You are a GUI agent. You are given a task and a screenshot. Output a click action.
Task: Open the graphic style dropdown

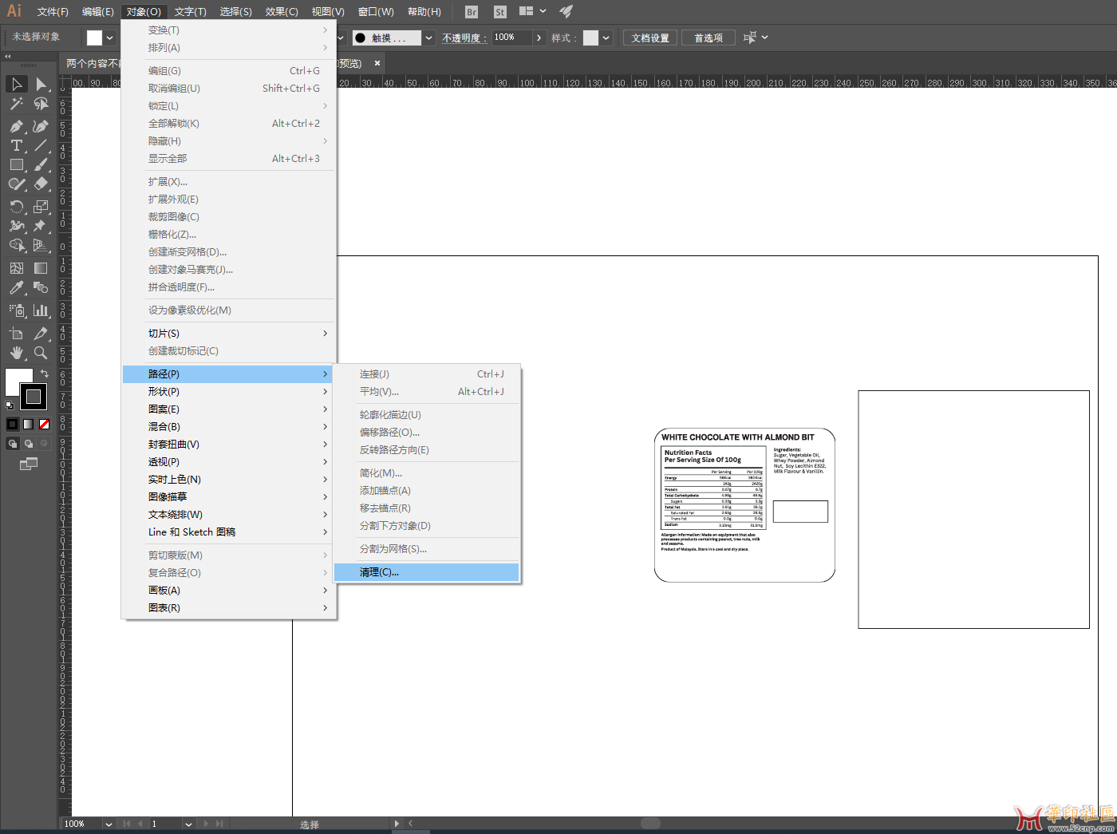click(x=606, y=38)
